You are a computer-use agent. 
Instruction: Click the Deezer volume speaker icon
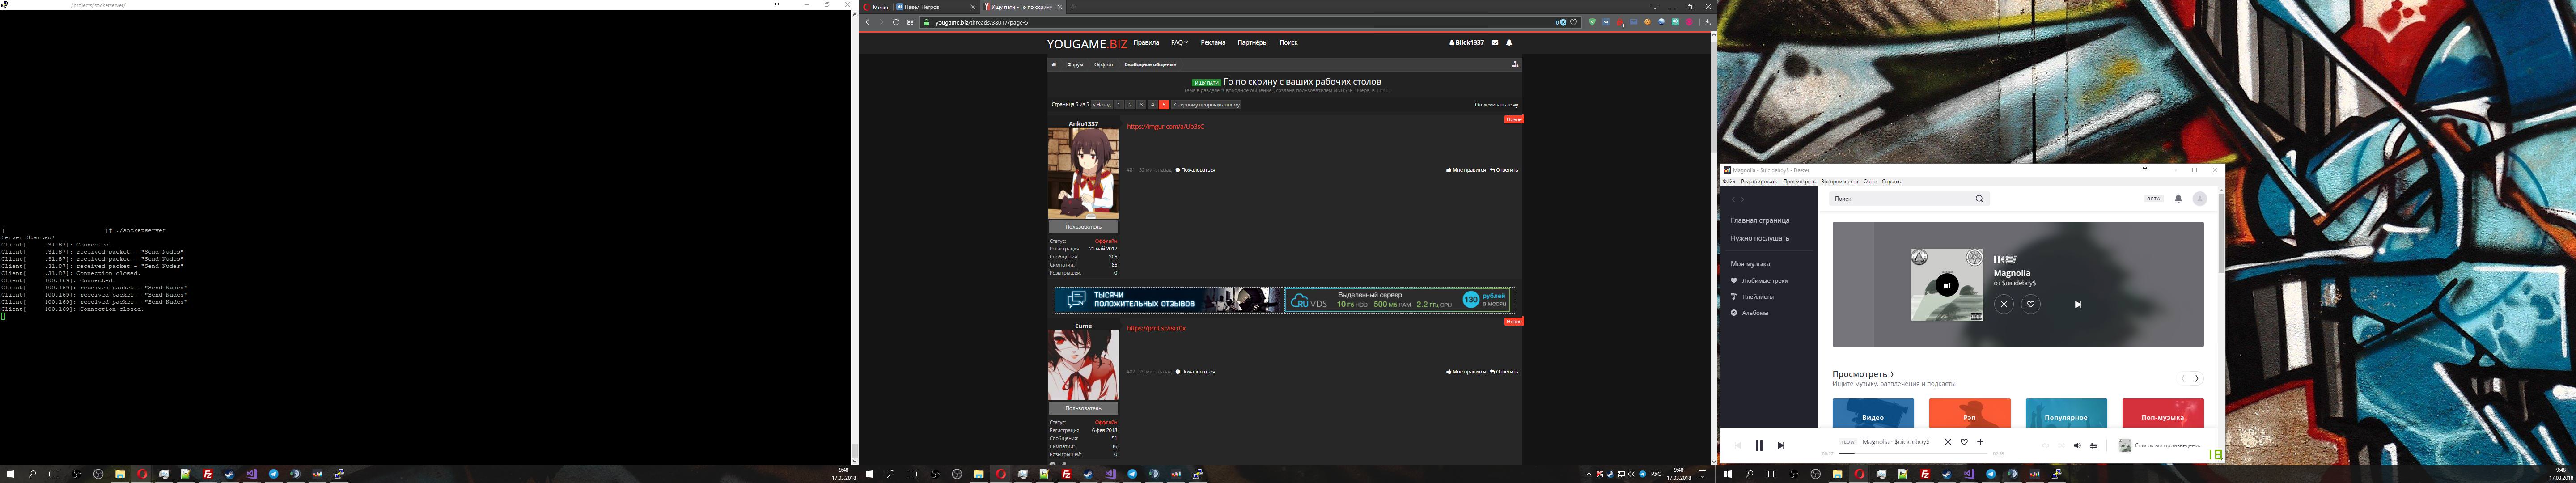(2078, 445)
